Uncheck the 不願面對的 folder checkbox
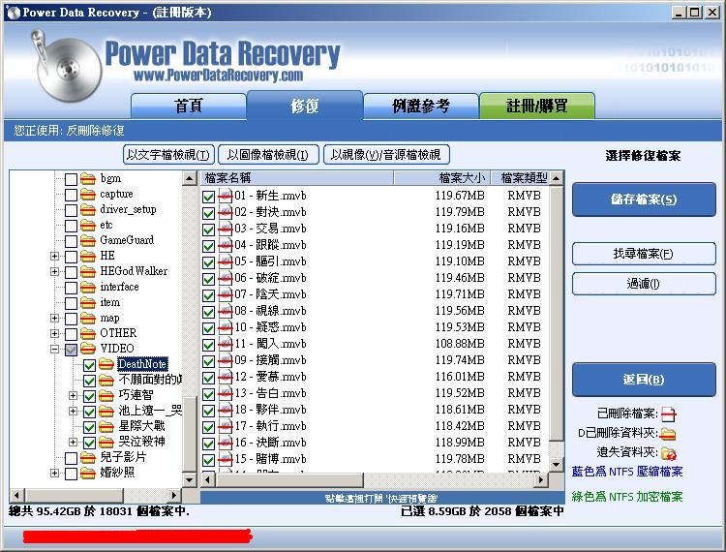 click(x=89, y=381)
